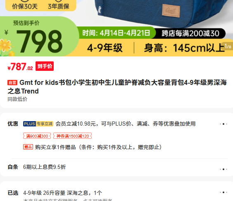Click the 赠品 gift tag icon
The height and width of the screenshot is (201, 233).
pos(28,147)
